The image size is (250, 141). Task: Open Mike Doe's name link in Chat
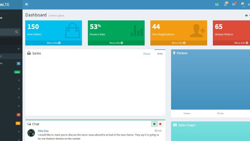coord(43,131)
